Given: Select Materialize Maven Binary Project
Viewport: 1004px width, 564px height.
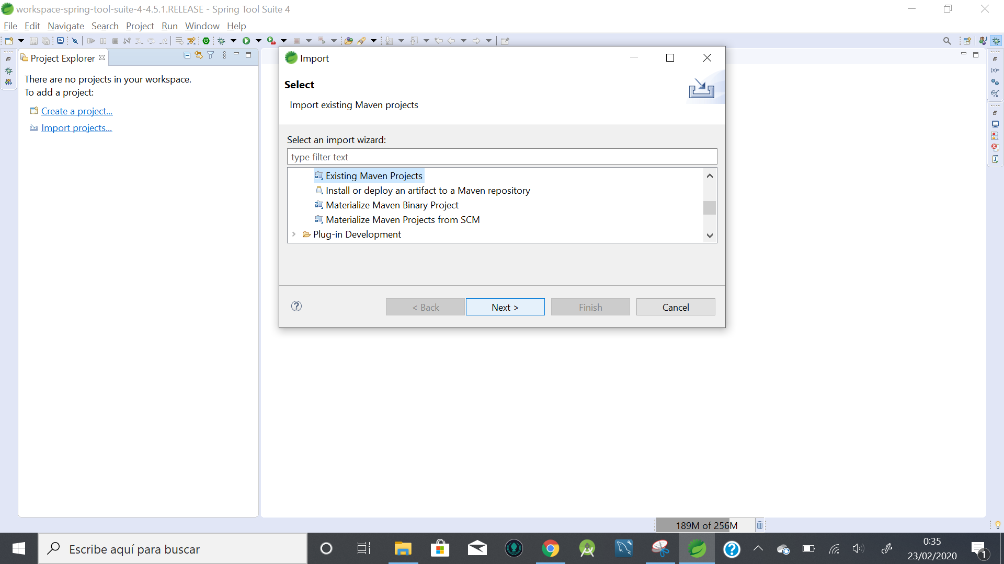Looking at the screenshot, I should point(392,205).
